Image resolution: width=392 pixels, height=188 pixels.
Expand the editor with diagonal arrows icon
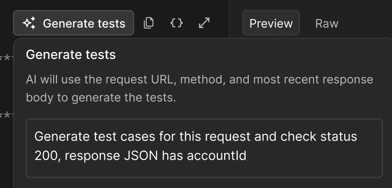(x=204, y=23)
